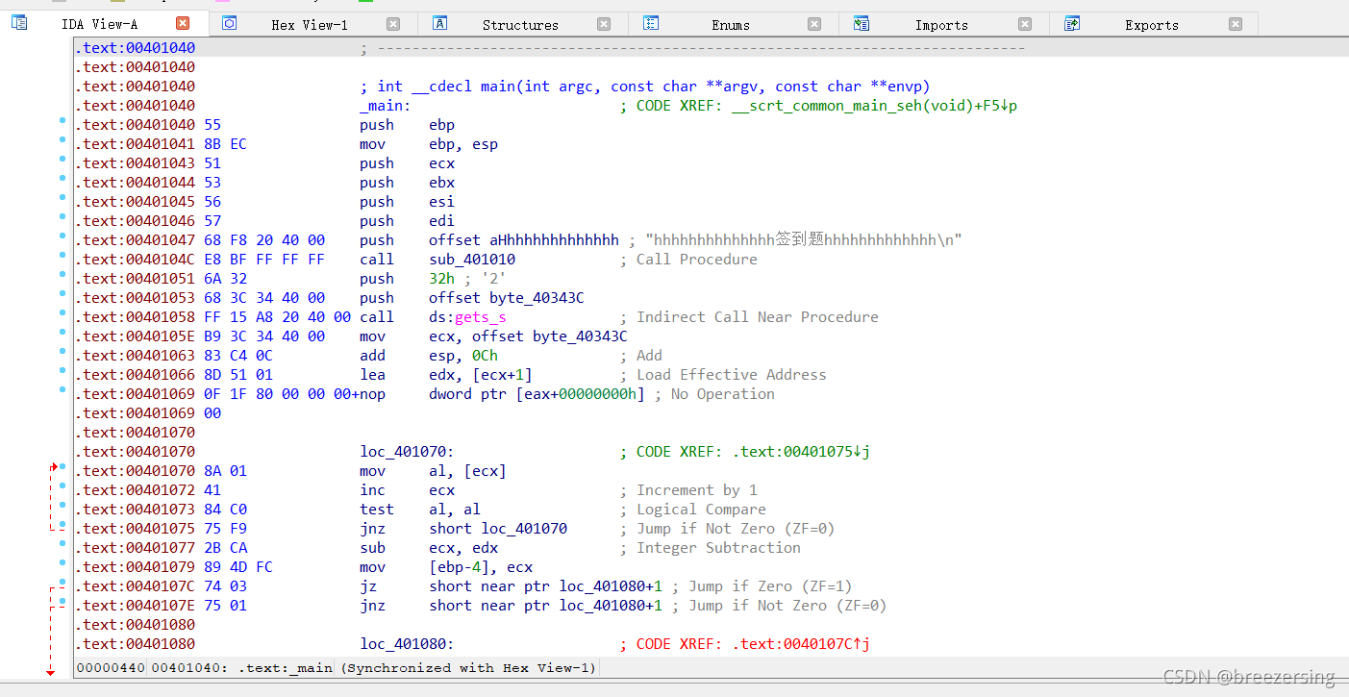1349x697 pixels.
Task: Close the Exports tab
Action: click(1236, 24)
